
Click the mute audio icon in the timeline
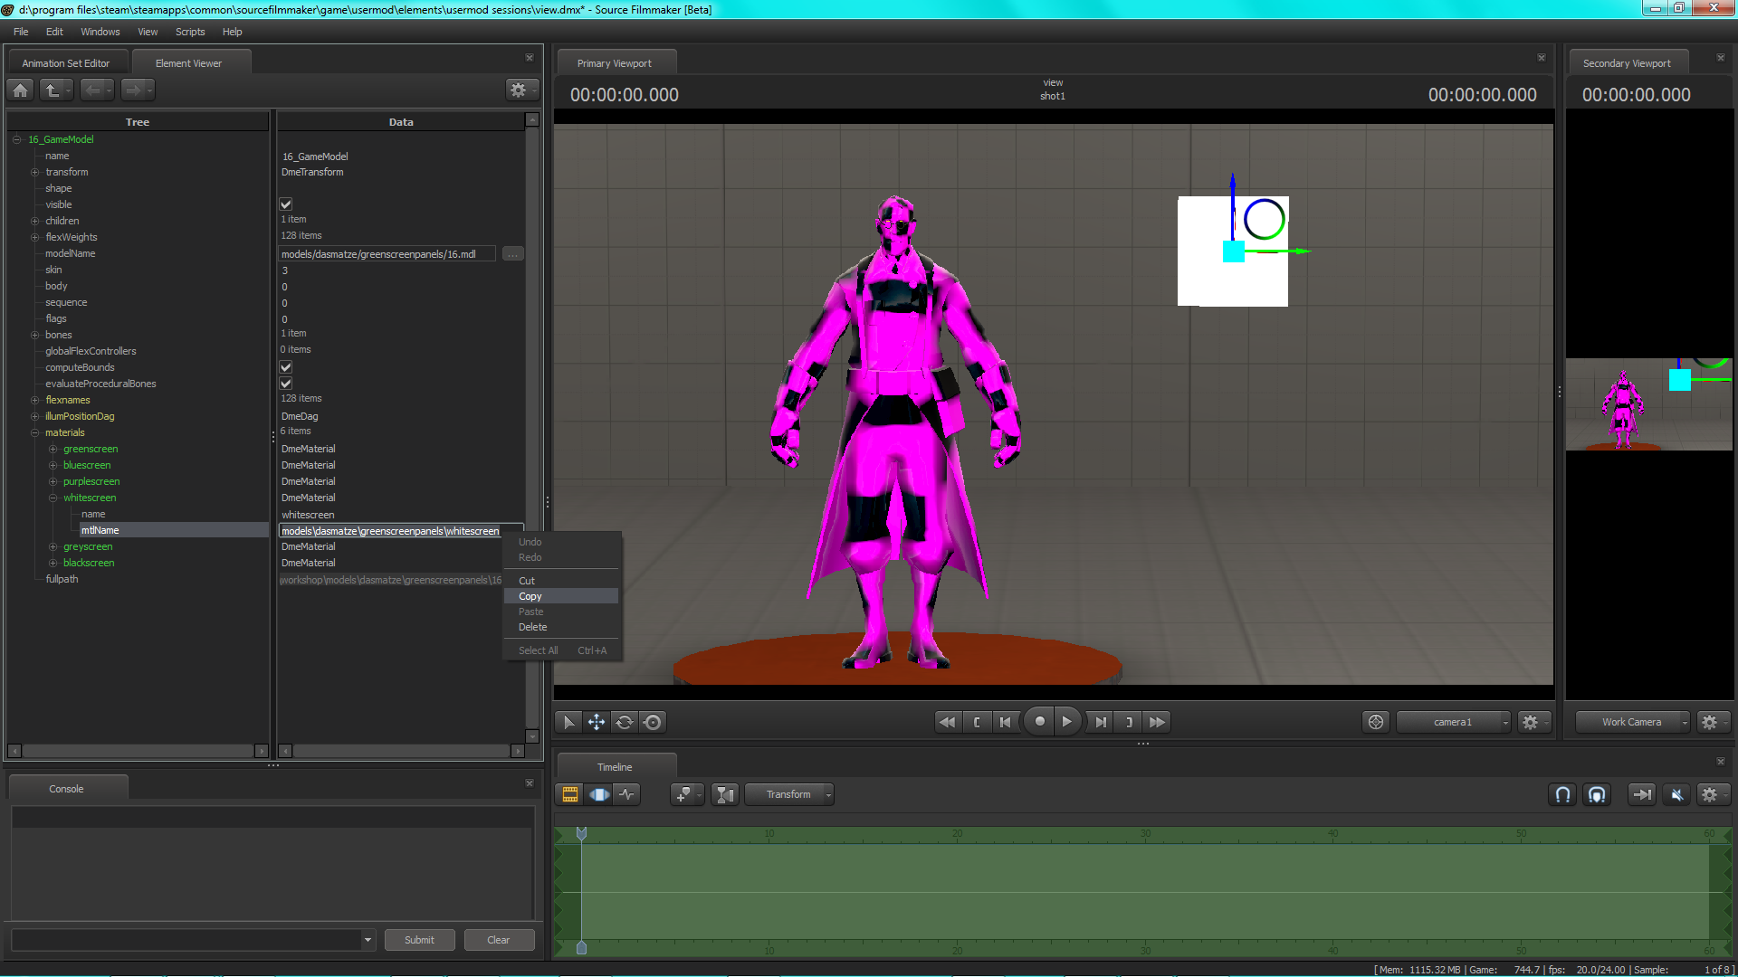[x=1676, y=794]
